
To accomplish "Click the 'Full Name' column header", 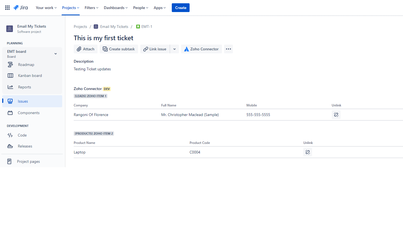I will click(x=169, y=105).
